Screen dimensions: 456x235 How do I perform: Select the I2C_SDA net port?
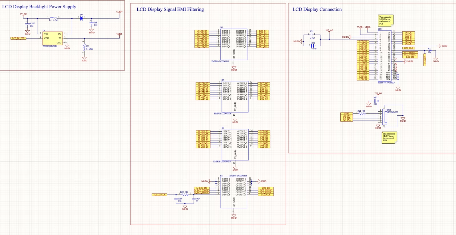pos(347,120)
